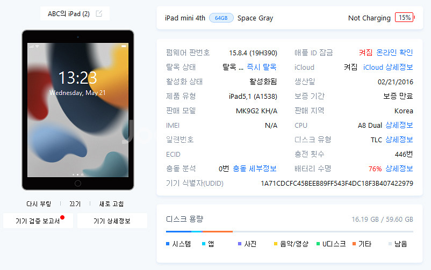Click the TLC disk type value
Viewport: 431px width, 270px height.
tap(376, 140)
